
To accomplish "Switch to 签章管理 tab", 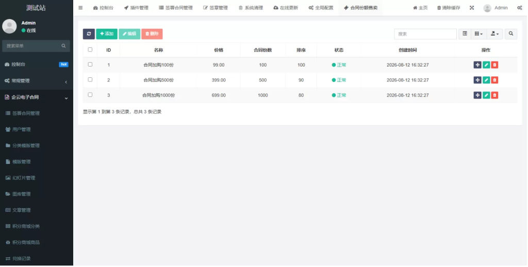I will [x=216, y=8].
